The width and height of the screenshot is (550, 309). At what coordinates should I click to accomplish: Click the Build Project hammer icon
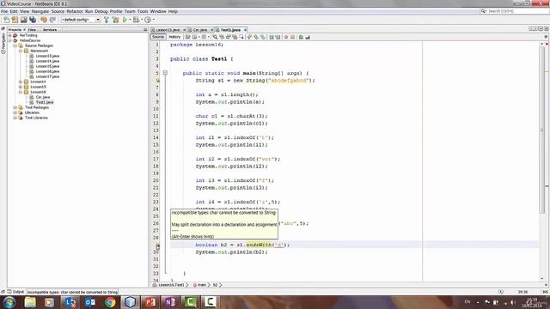pyautogui.click(x=107, y=20)
